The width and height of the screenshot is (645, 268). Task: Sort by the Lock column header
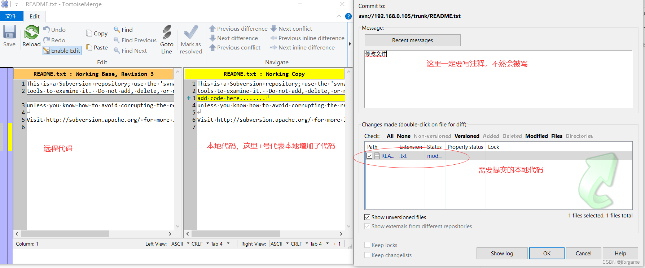click(x=493, y=147)
